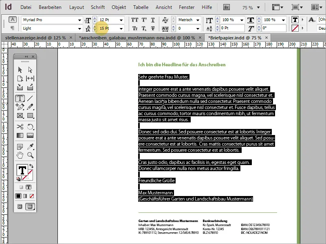Open Adobe Bridge with Br button

(x=227, y=7)
